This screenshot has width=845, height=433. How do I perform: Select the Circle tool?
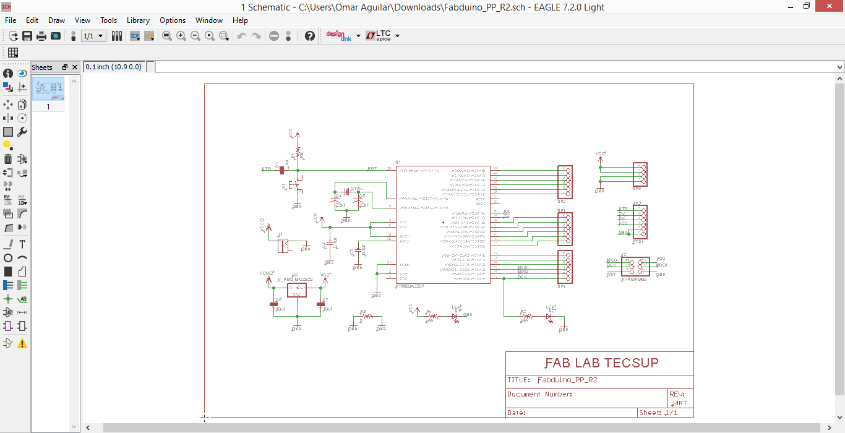pos(8,258)
